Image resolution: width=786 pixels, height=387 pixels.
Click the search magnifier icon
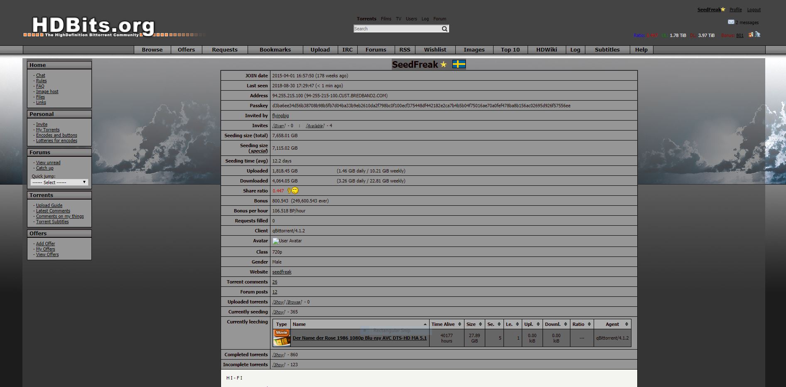[445, 29]
